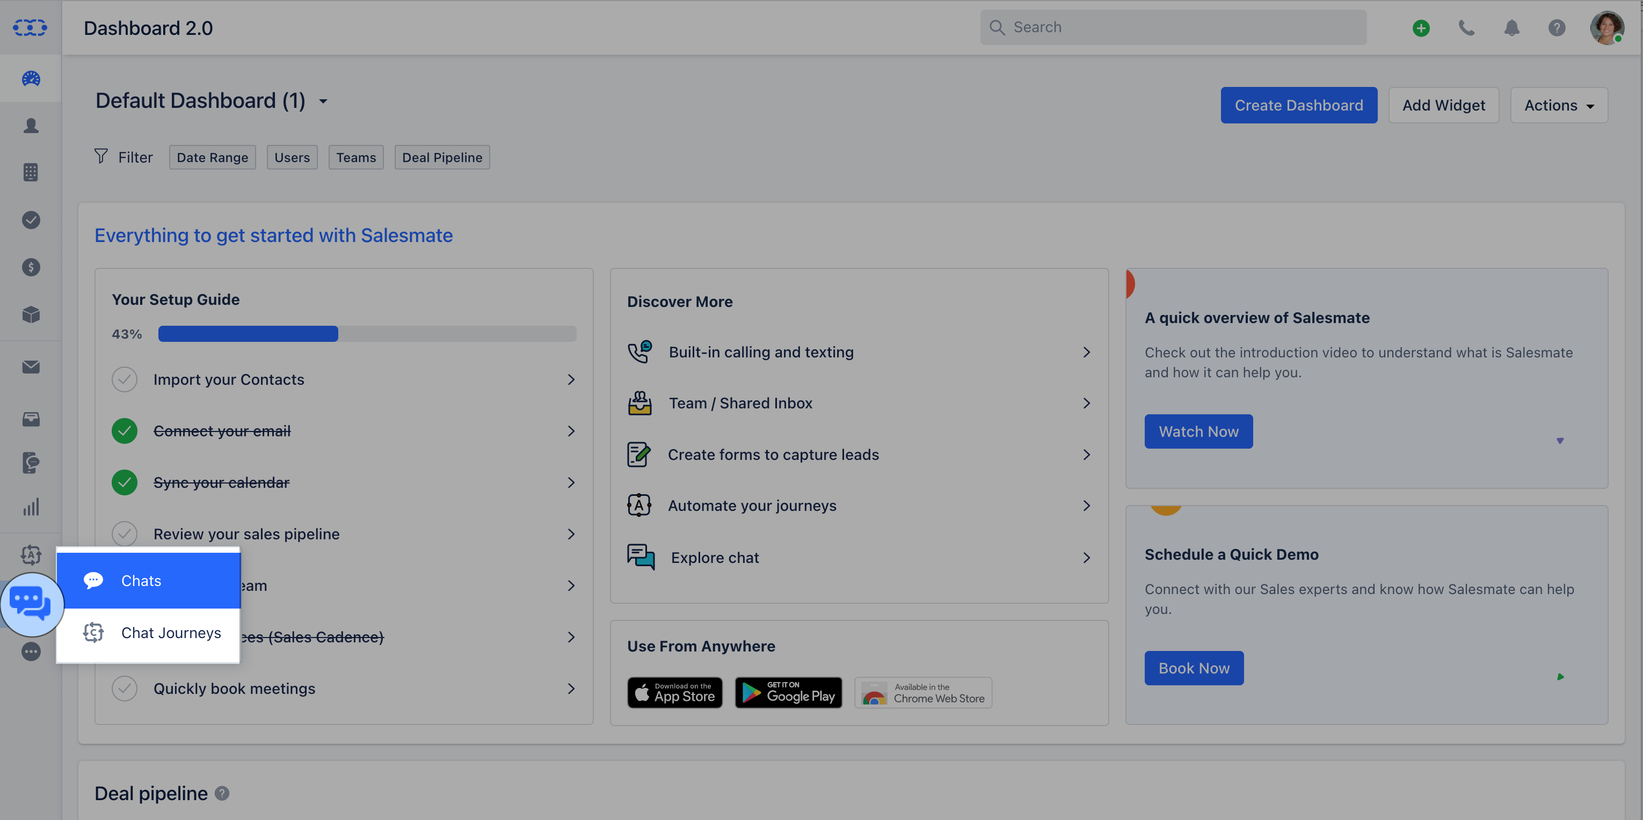Click the Everything to get started heading
Viewport: 1643px width, 820px height.
274,235
